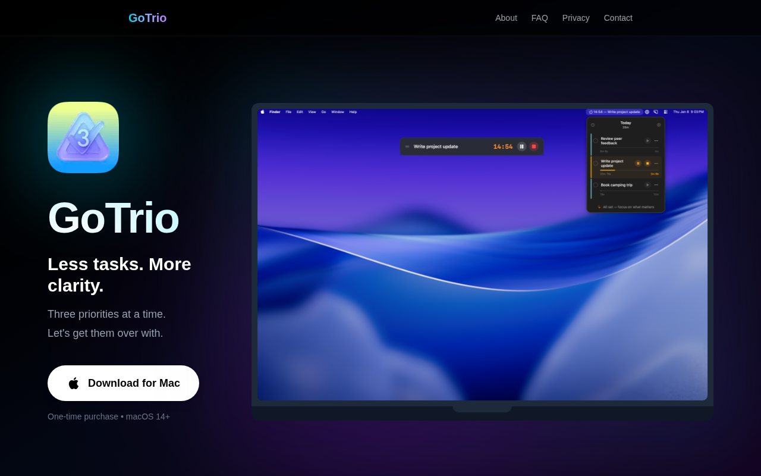Click the Review peer feedback task name
This screenshot has height=476, width=761.
pyautogui.click(x=612, y=141)
